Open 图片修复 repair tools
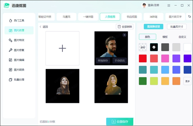193x126 pixels. 19,50
